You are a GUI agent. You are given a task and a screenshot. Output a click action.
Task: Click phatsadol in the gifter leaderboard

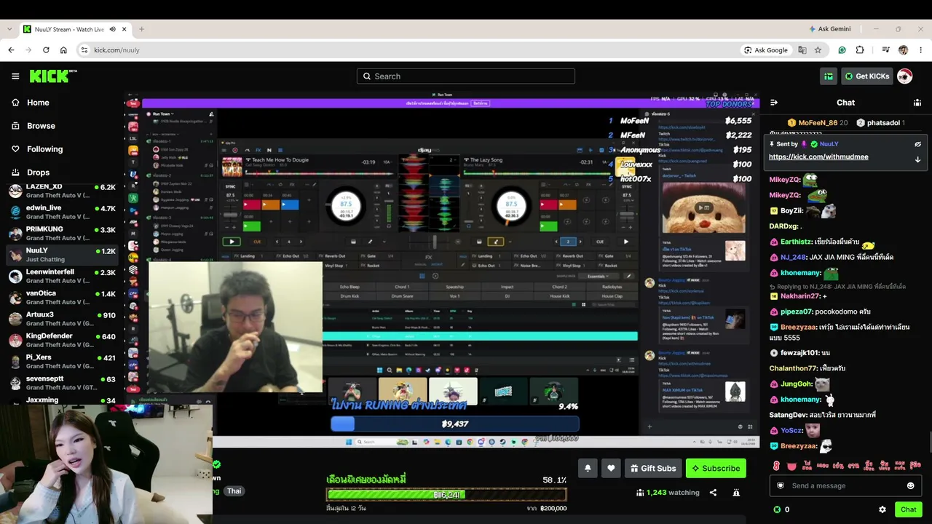tap(880, 123)
